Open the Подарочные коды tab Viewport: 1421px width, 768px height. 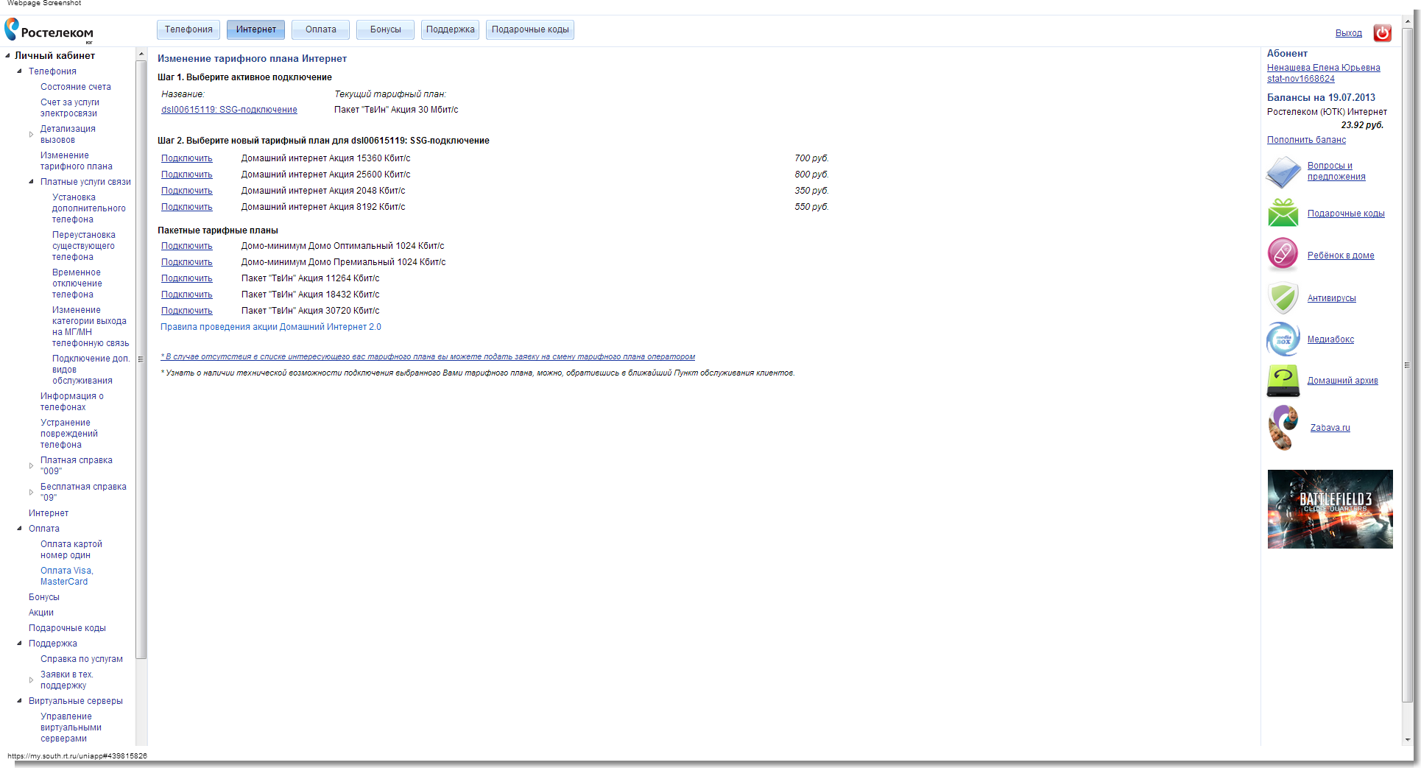tap(530, 29)
